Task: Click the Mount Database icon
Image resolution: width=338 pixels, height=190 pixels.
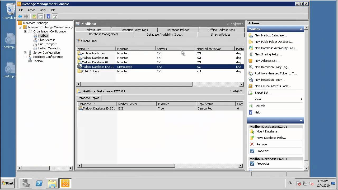Action: click(252, 131)
